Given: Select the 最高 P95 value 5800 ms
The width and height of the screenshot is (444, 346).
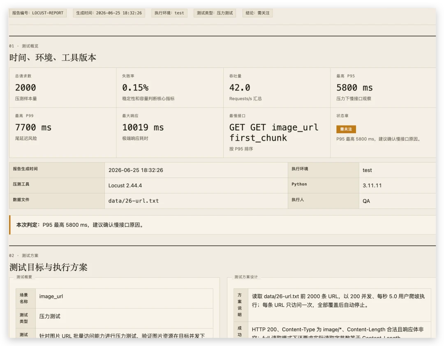Looking at the screenshot, I should tap(354, 88).
